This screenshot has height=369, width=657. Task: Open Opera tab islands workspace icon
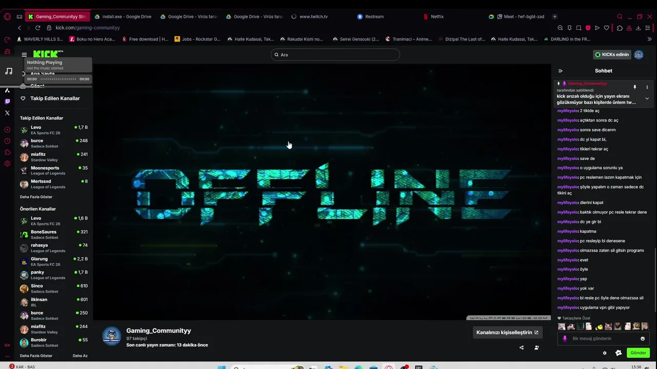20,16
